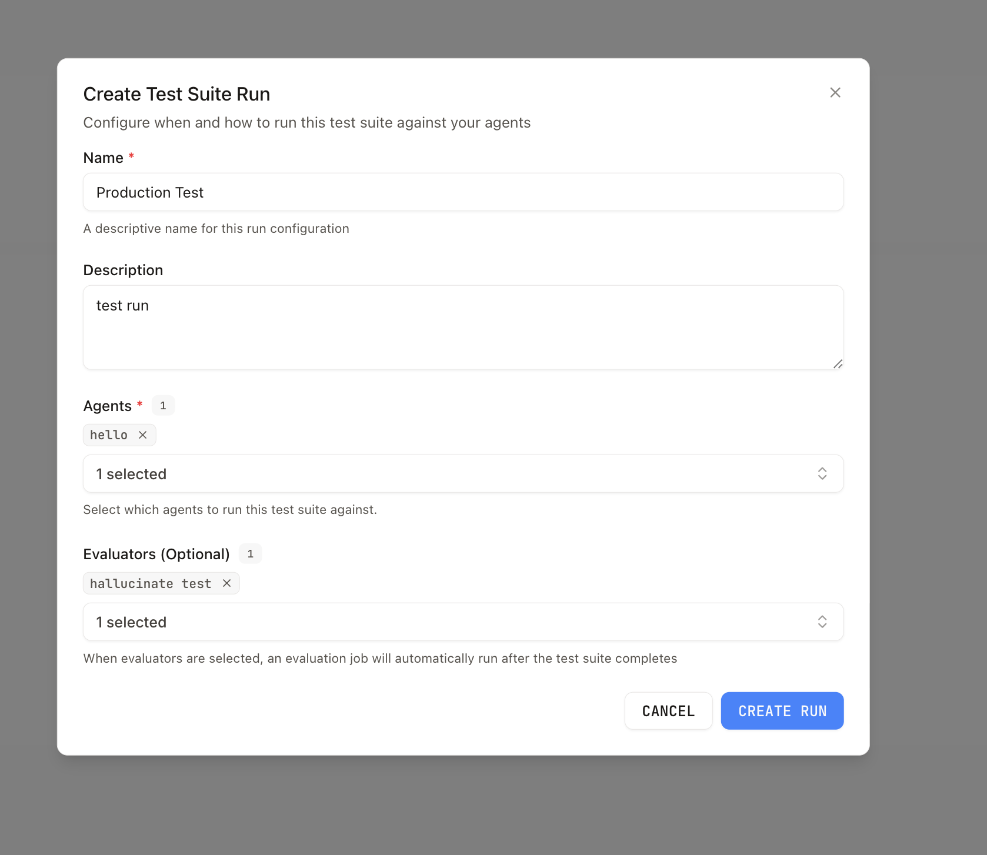Close the Create Test Suite Run dialog
Image resolution: width=987 pixels, height=855 pixels.
tap(835, 93)
